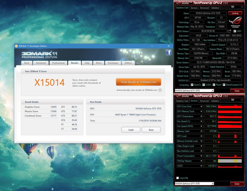Viewport: 247px width, 191px height.
Task: Toggle the PhysX computing checkbox
Action: [x=214, y=85]
